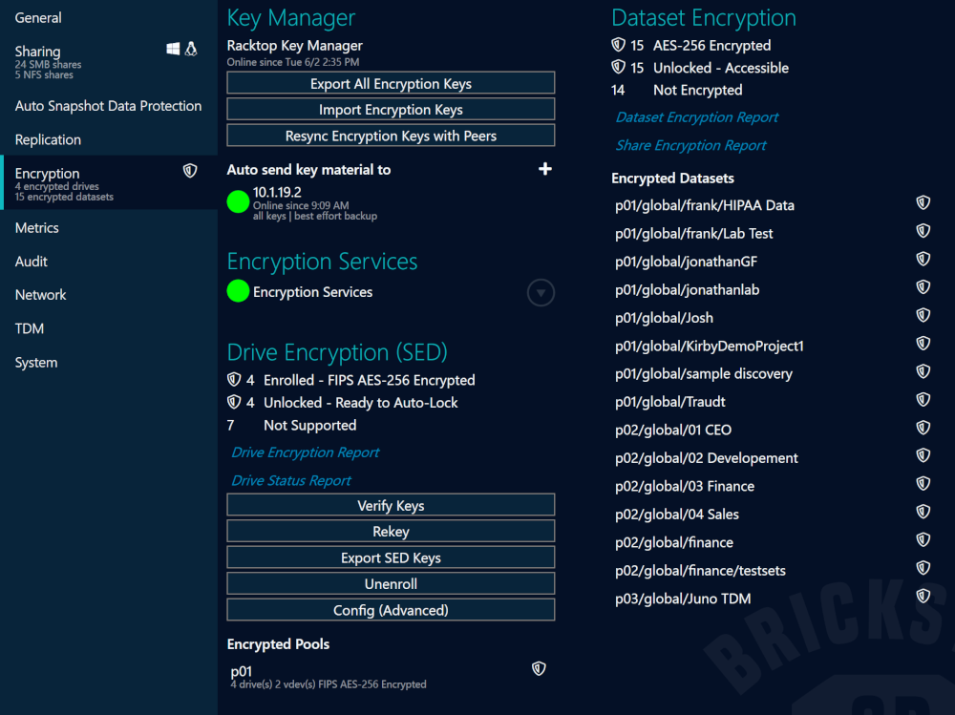Click the shield next to AES-256 Encrypted dataset count
Image resolution: width=955 pixels, height=715 pixels.
[x=619, y=45]
